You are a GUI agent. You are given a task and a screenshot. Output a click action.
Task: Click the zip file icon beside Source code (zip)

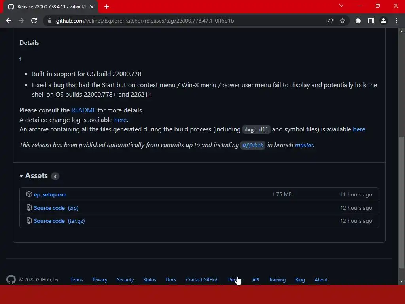tap(29, 207)
